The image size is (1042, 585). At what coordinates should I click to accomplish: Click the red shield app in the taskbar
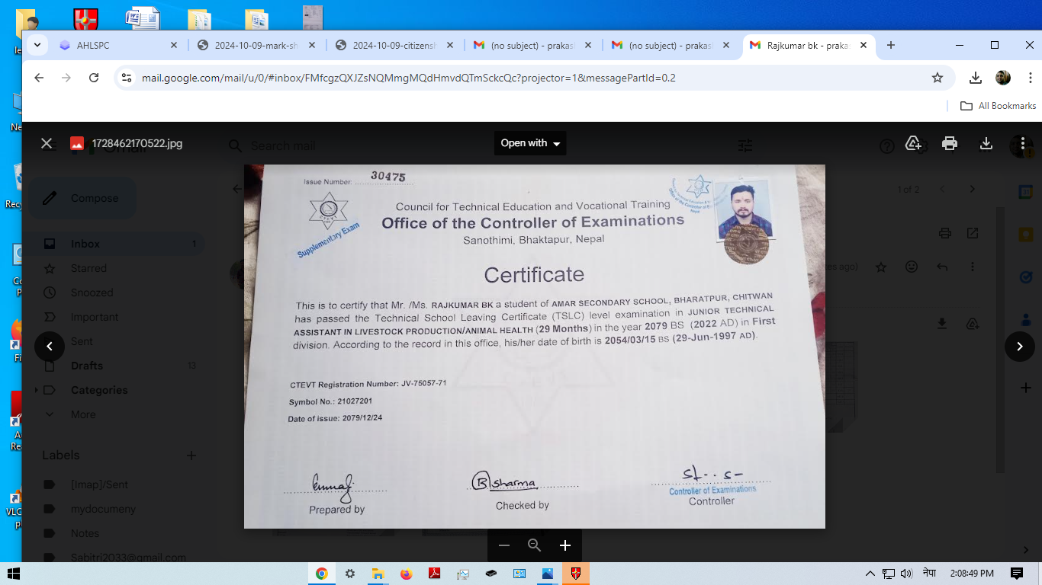coord(576,574)
